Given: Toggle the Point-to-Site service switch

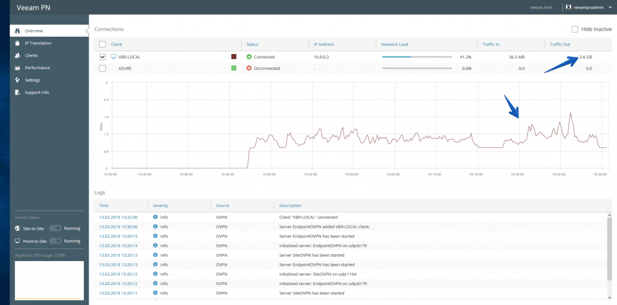Looking at the screenshot, I should (55, 241).
